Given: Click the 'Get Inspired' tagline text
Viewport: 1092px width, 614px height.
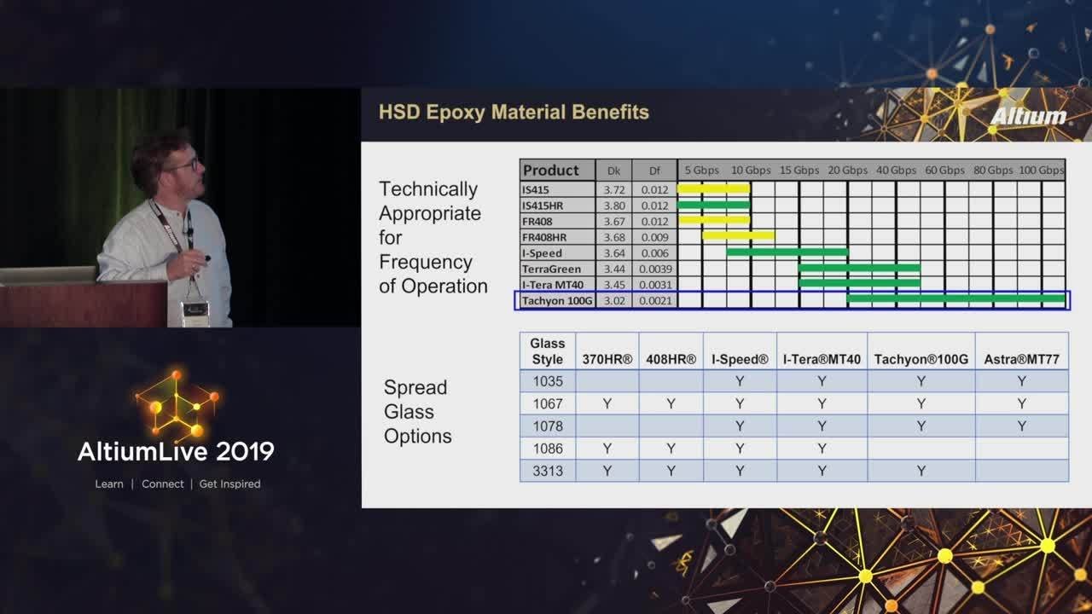Looking at the screenshot, I should tap(229, 484).
